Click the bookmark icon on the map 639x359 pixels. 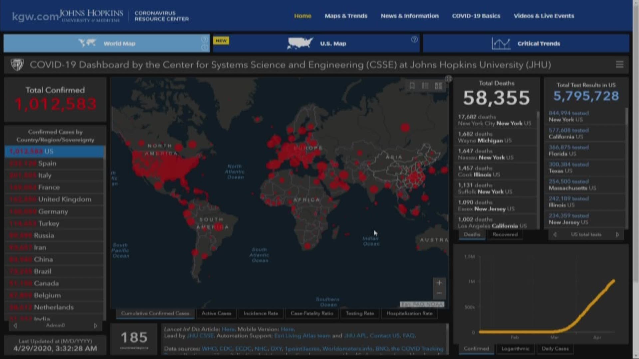point(412,86)
